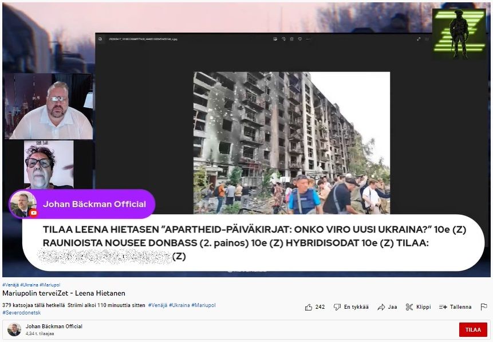Select the zoom icon beside the fullscreen control
The width and height of the screenshot is (493, 342).
pos(427,38)
